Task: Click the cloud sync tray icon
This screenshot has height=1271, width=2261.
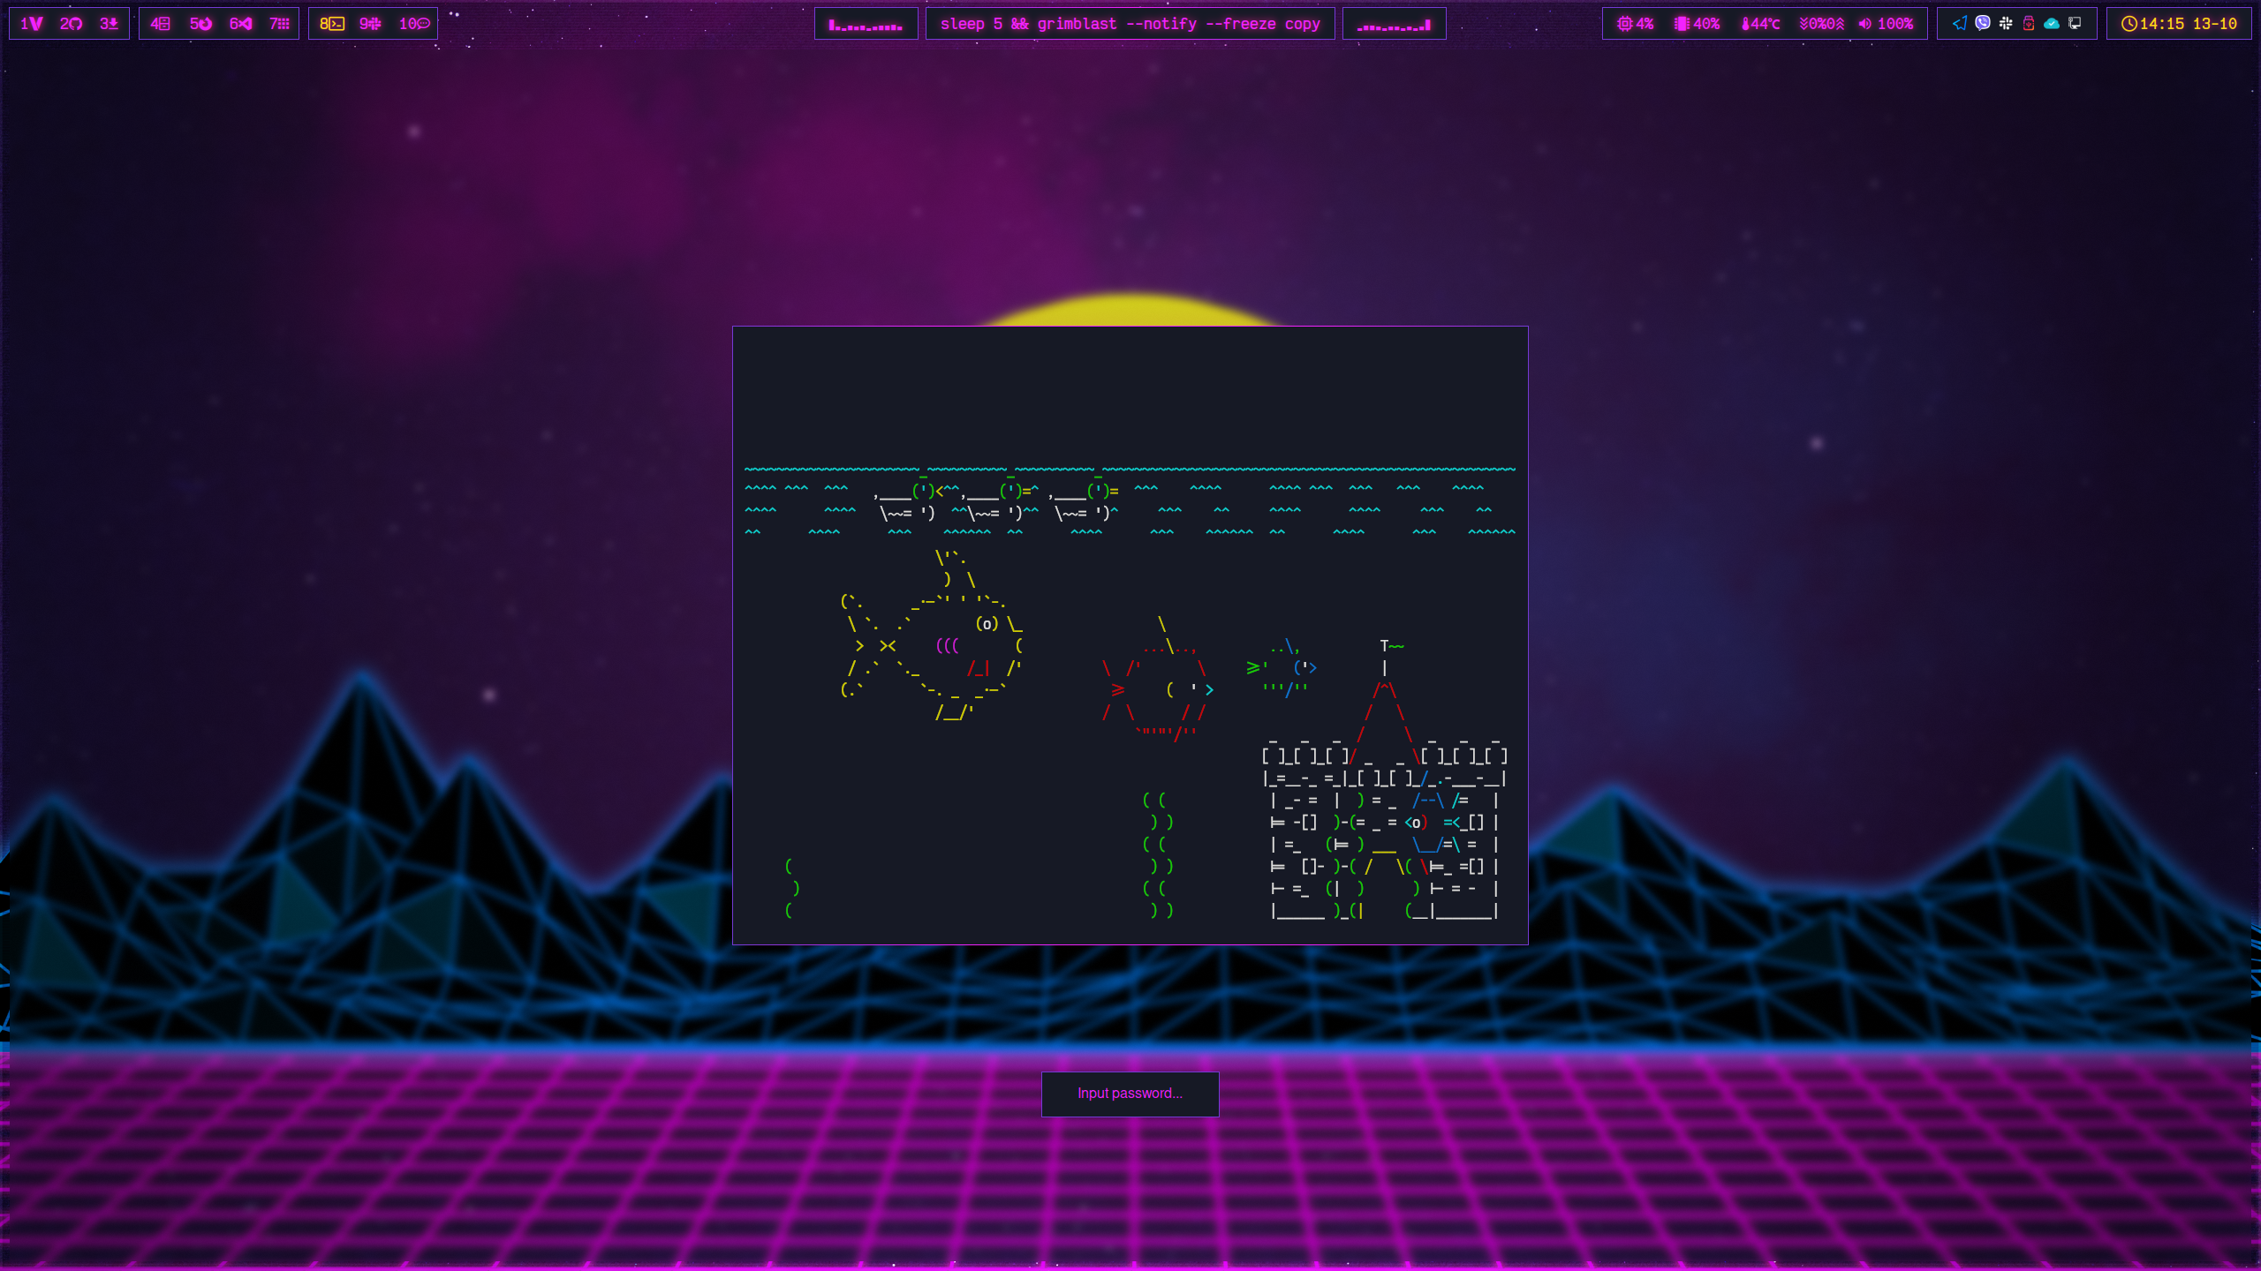Action: (2052, 24)
